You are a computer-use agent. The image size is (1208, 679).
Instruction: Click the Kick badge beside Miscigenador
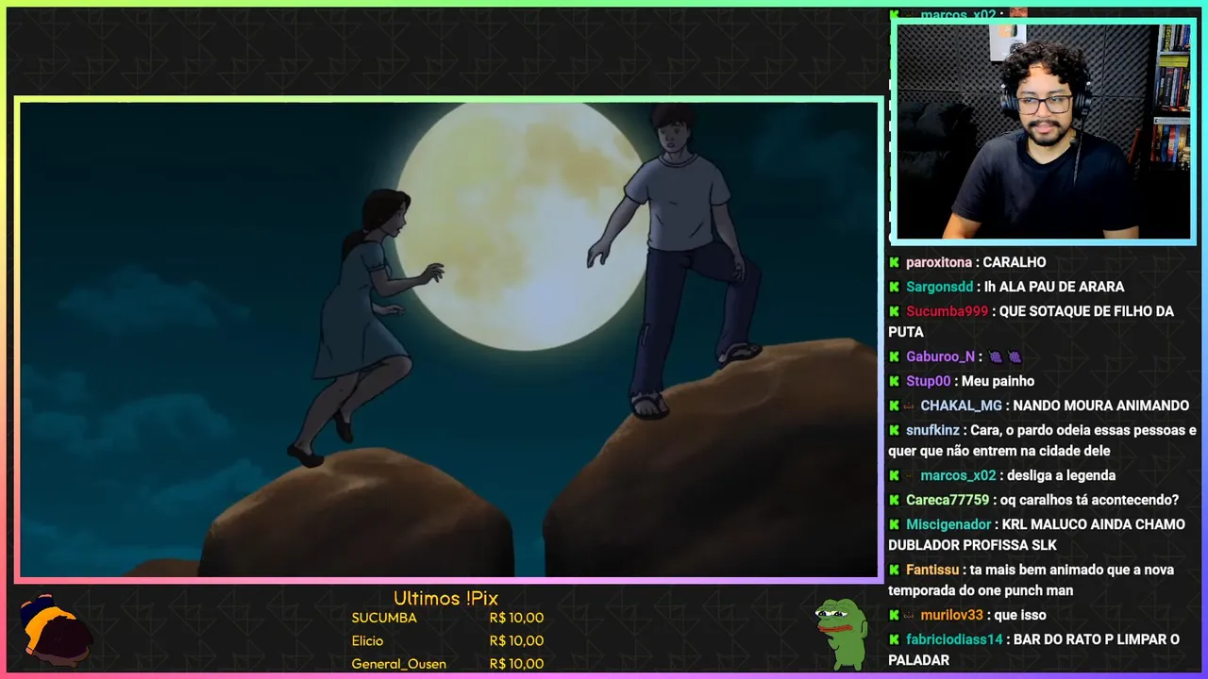894,524
